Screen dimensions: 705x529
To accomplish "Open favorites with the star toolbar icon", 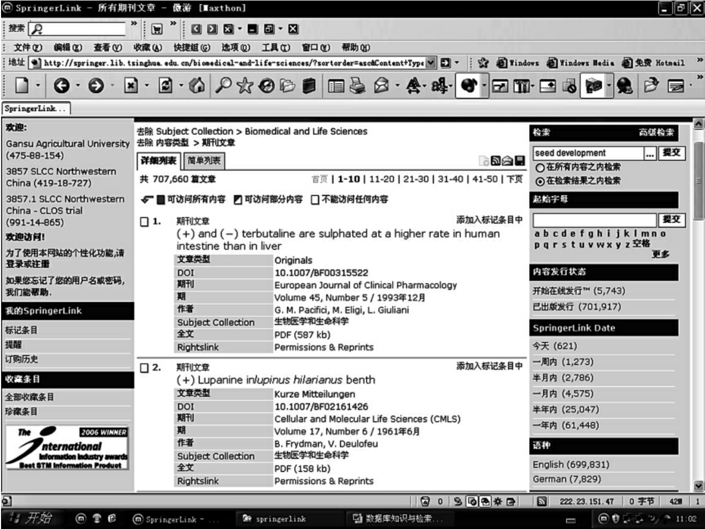I will pos(244,87).
